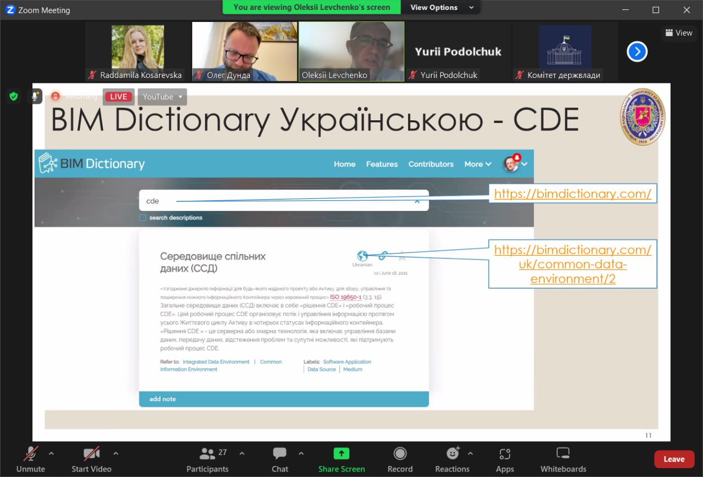Open Home in BIM Dictionary navigation
Image resolution: width=703 pixels, height=477 pixels.
[x=344, y=164]
